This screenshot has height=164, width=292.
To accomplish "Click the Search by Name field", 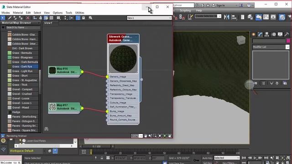I will tap(23, 27).
